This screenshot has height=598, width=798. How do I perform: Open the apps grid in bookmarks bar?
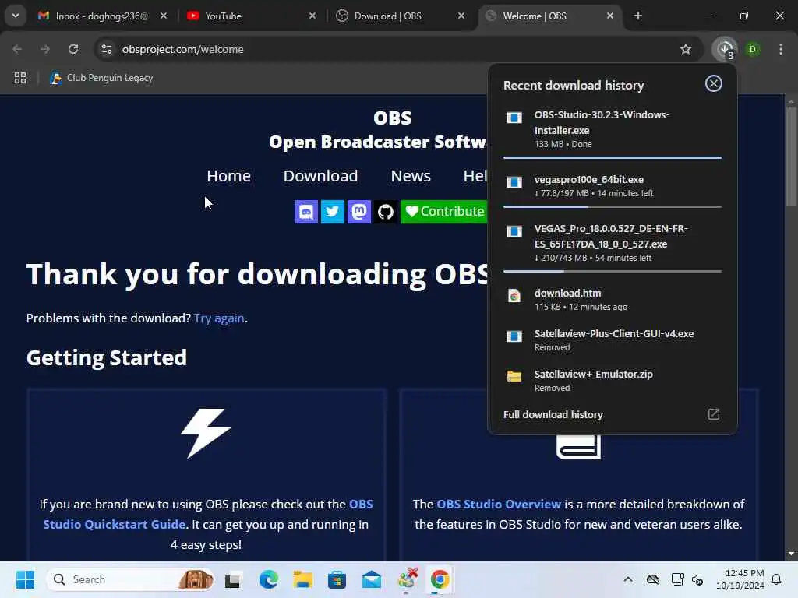[20, 78]
